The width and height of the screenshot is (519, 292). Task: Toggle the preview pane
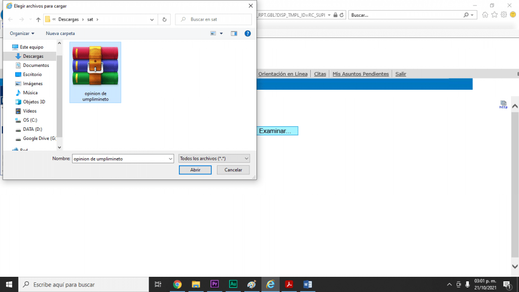tap(234, 33)
